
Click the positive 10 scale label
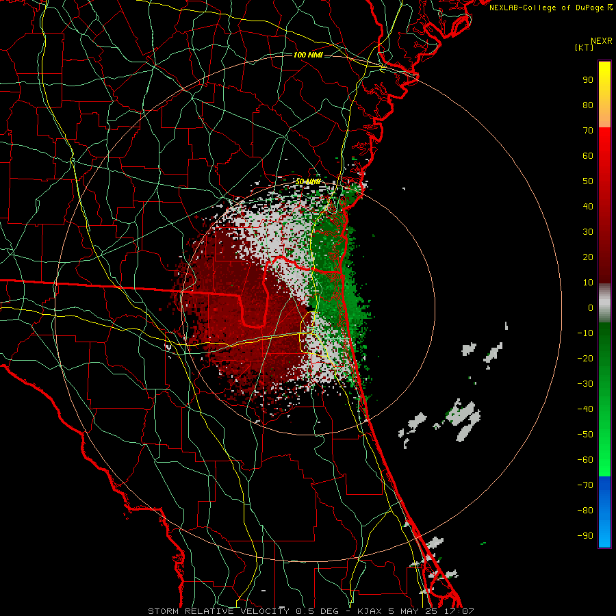(x=588, y=283)
